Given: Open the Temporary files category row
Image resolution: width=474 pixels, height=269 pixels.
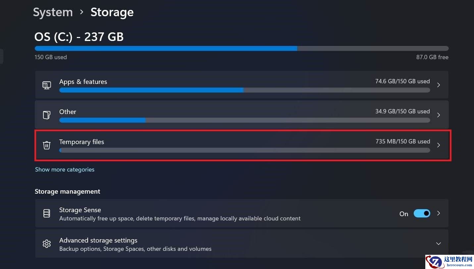Looking at the screenshot, I should pyautogui.click(x=232, y=145).
